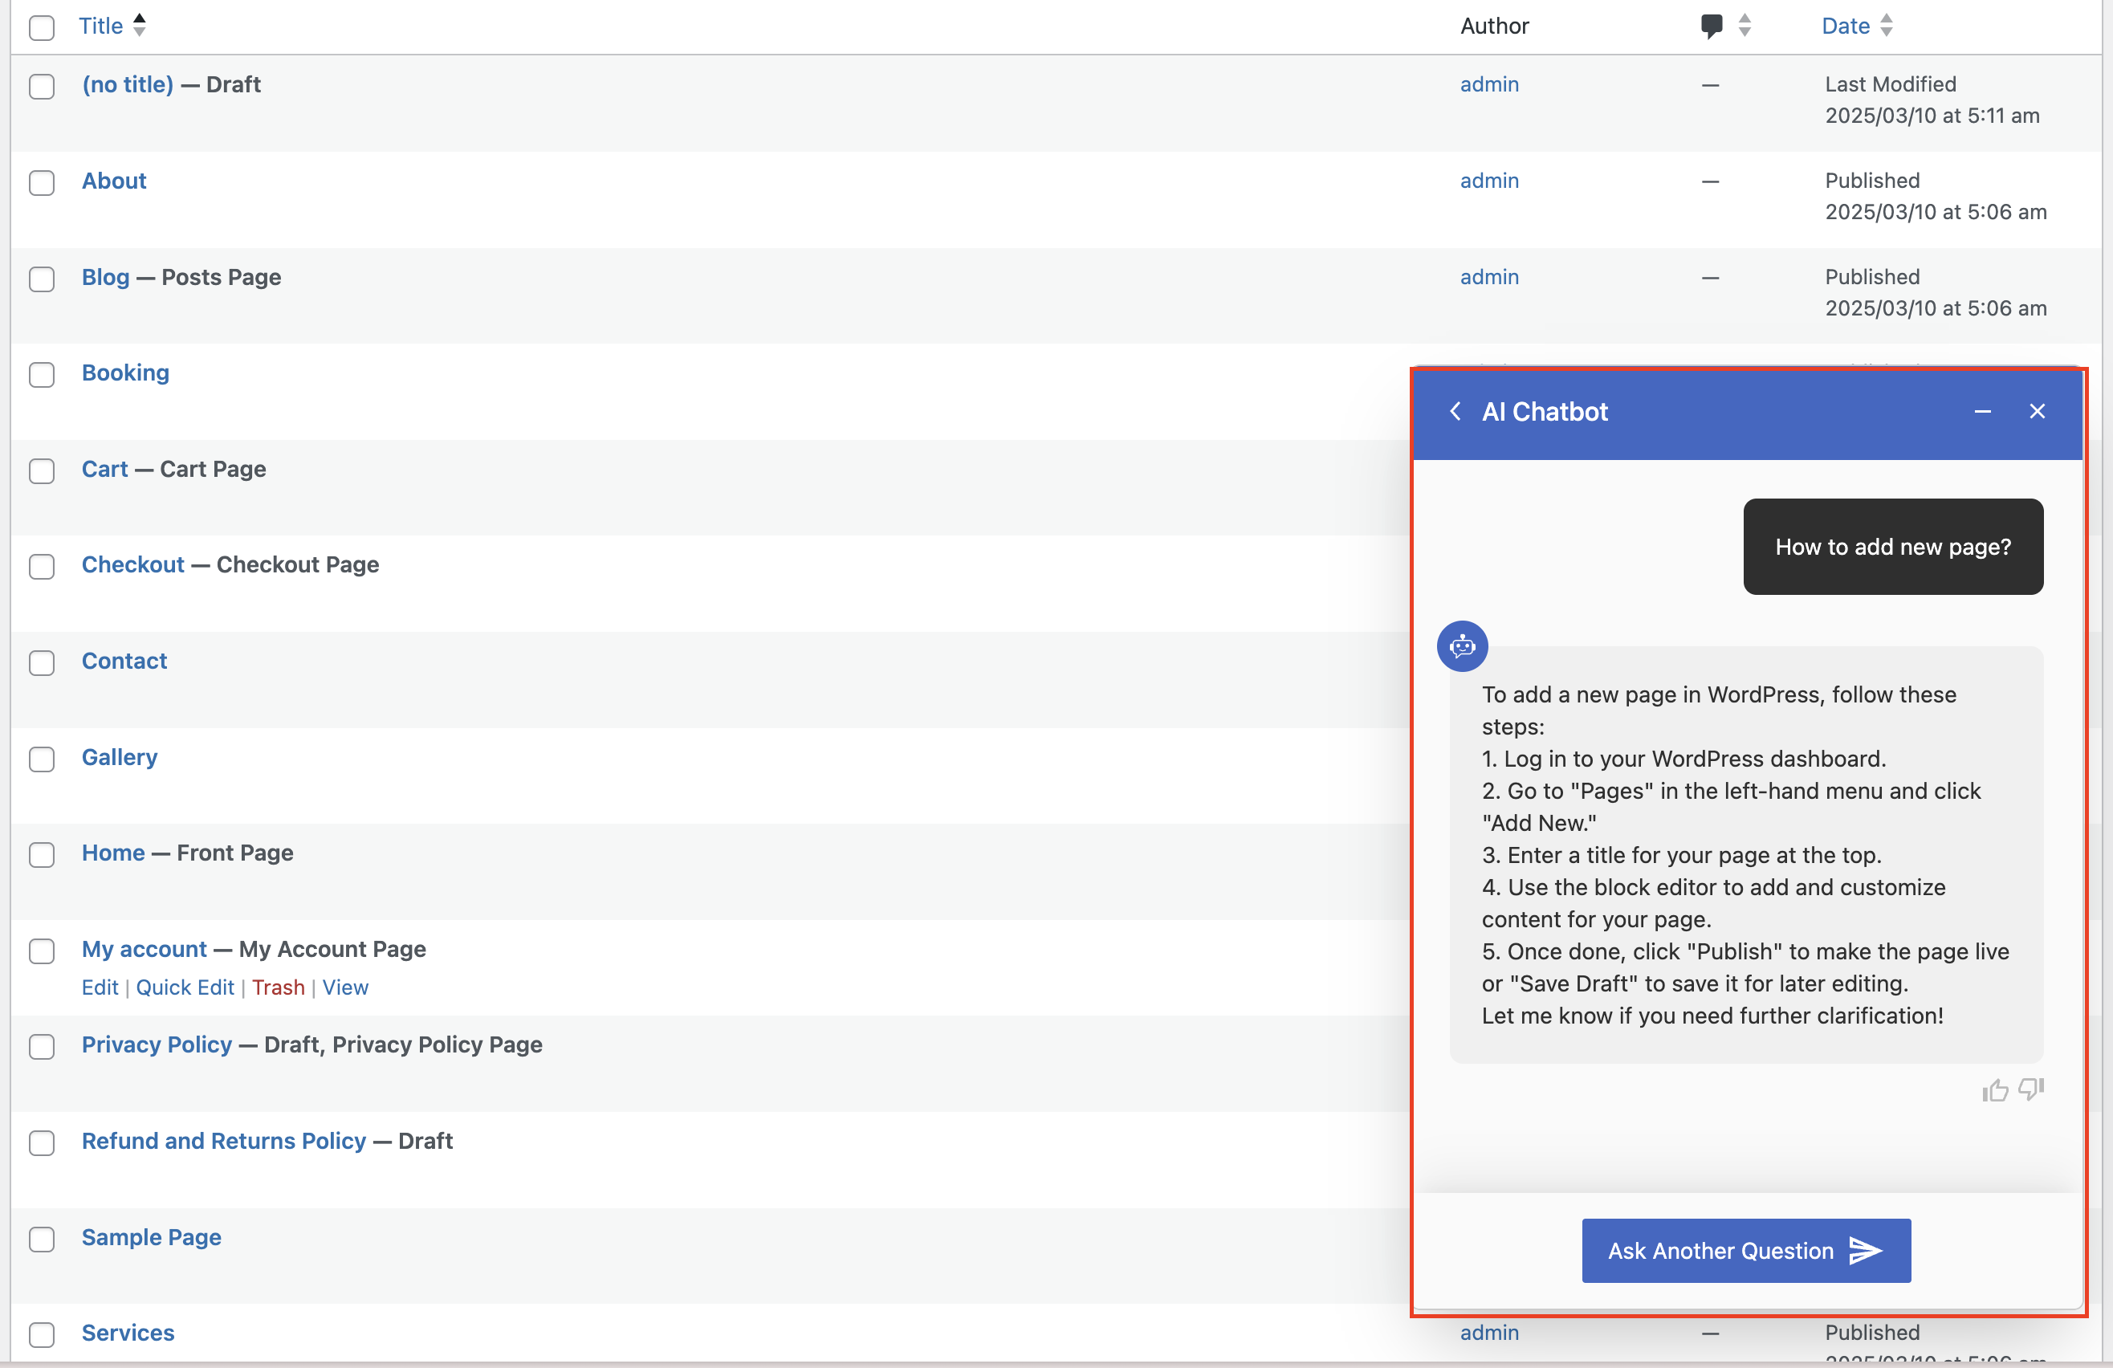Close the AI Chatbot window

pos(2037,411)
